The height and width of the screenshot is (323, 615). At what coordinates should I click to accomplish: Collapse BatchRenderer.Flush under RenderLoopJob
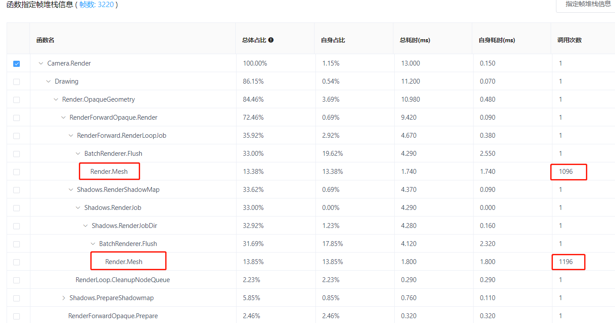(x=78, y=154)
